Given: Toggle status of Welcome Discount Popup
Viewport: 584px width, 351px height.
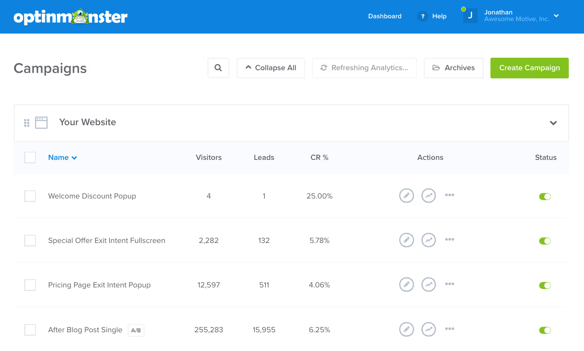Looking at the screenshot, I should (545, 197).
